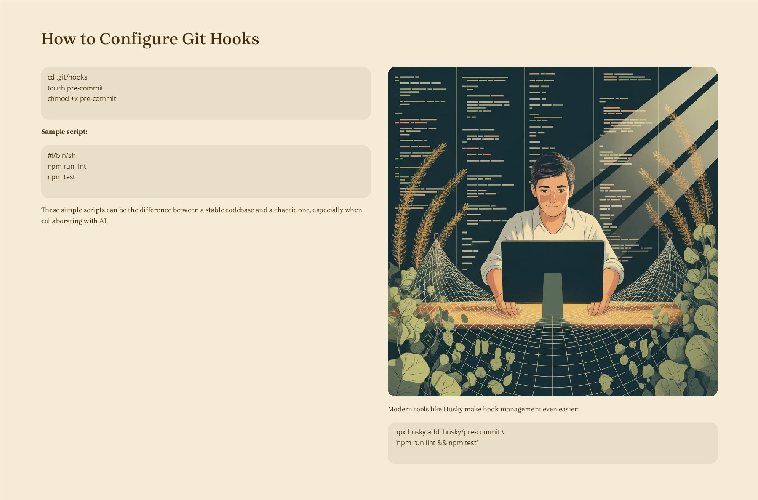The image size is (758, 500).
Task: Click the 'Modern tools like Husky' sentence
Action: [483, 409]
